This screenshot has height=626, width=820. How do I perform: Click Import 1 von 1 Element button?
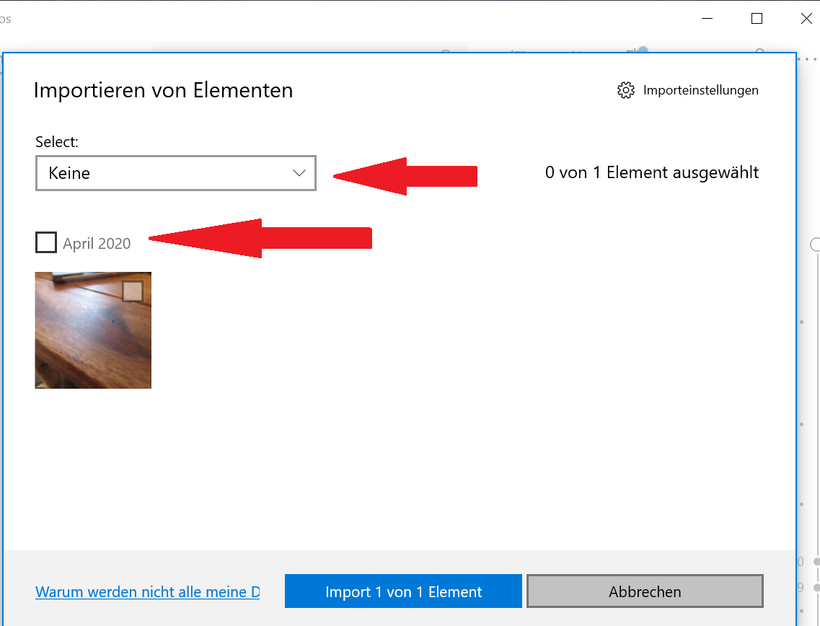click(x=403, y=591)
